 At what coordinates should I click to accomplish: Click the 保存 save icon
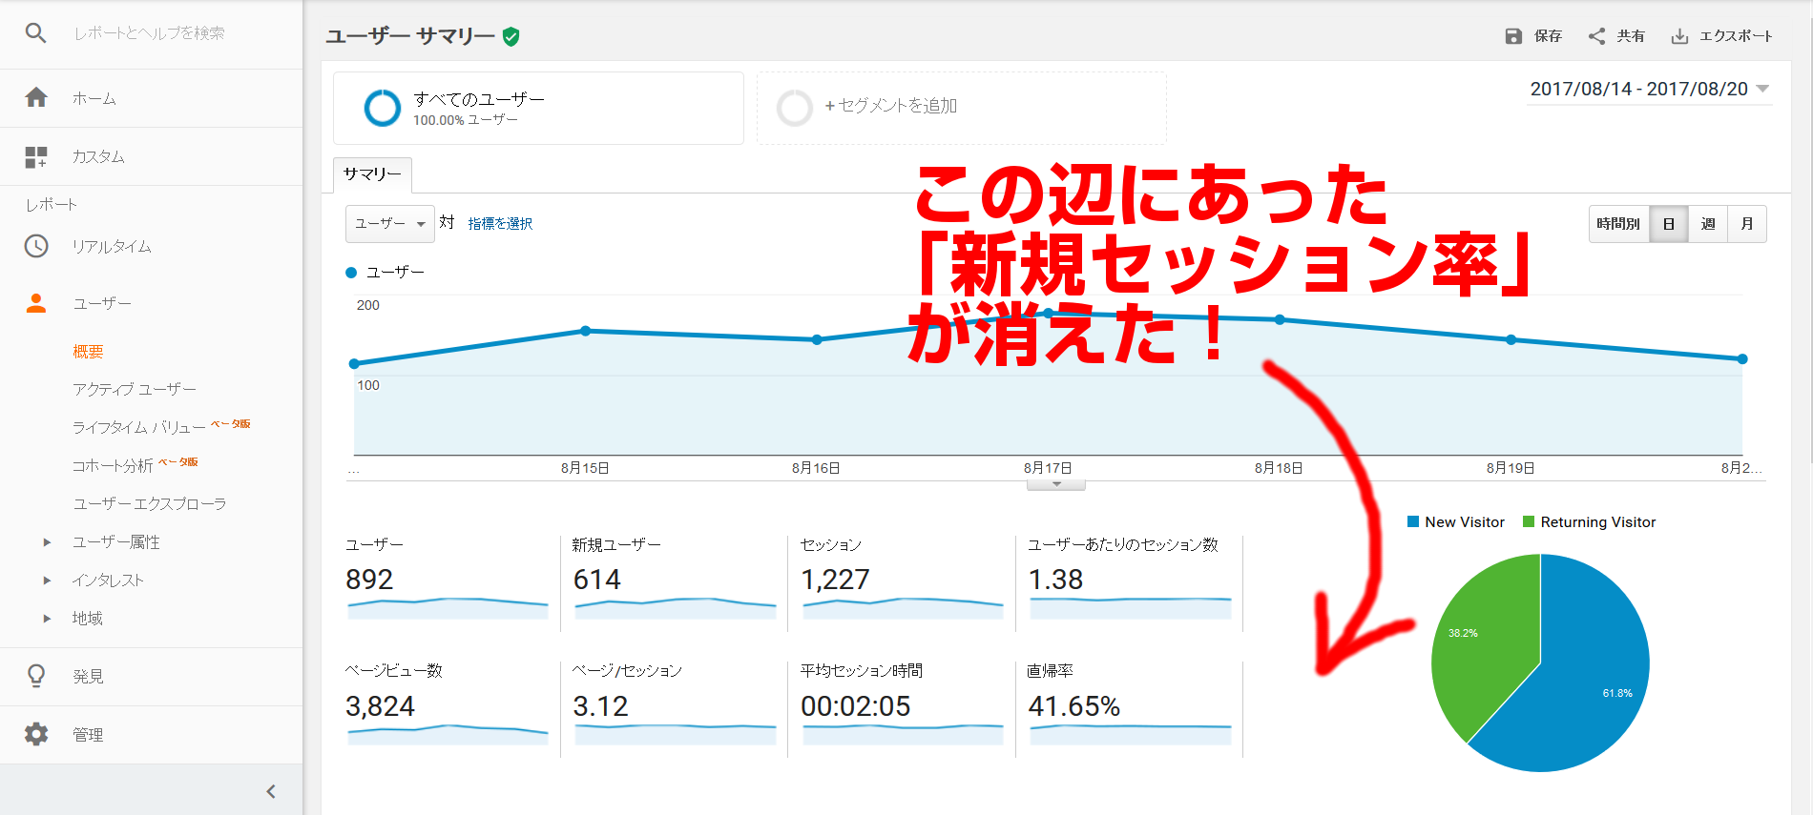pos(1513,36)
